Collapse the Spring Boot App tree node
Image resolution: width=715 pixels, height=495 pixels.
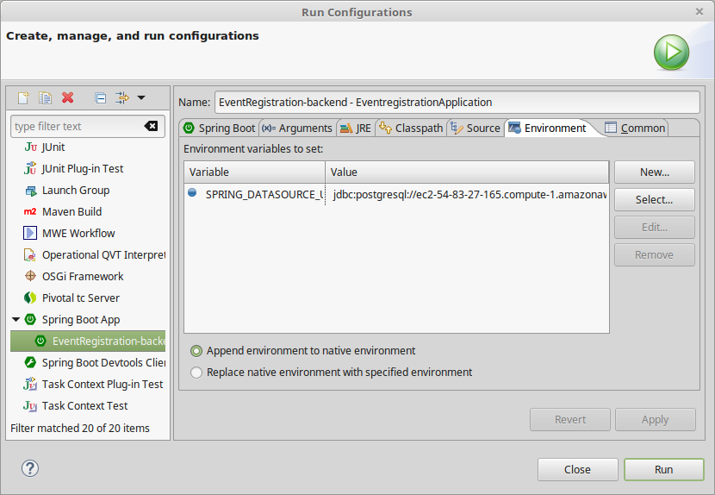16,320
